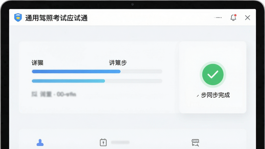
Task: Click the darker blue upper progress bar
Action: click(97, 71)
